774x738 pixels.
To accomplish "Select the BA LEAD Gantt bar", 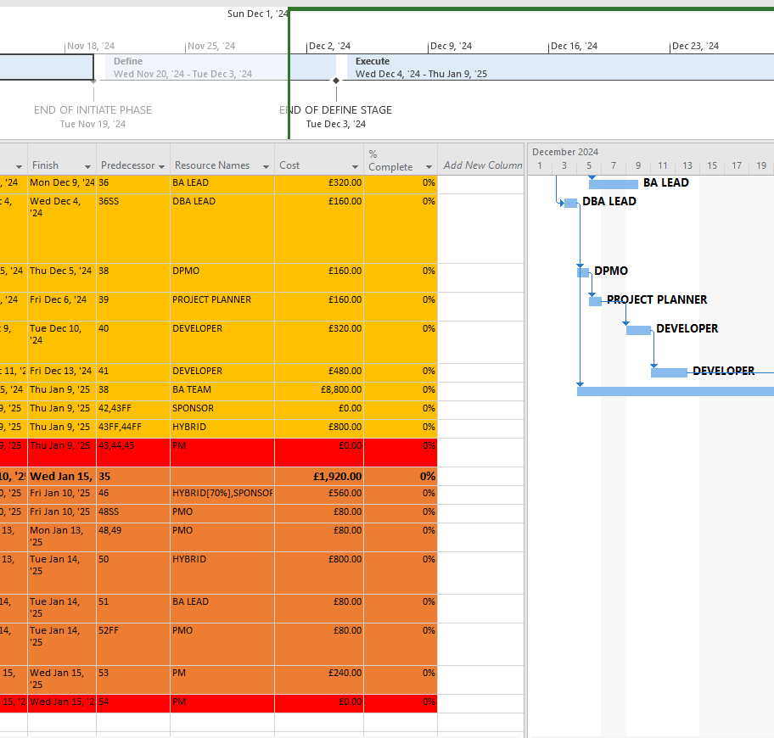I will coord(613,182).
